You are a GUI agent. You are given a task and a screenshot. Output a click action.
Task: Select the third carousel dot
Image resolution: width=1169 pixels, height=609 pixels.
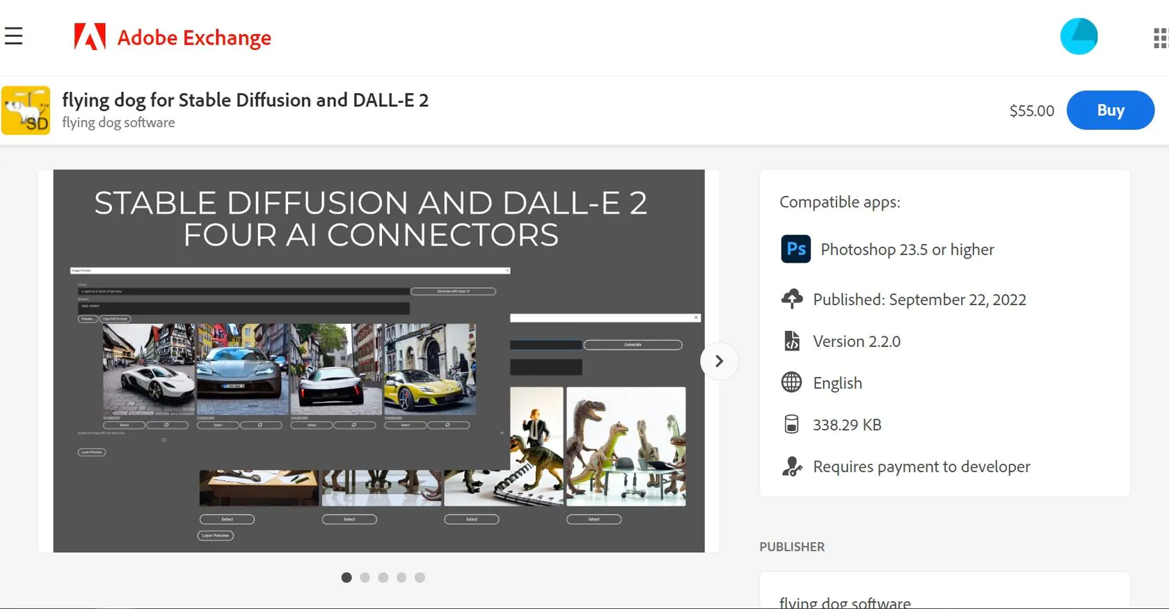coord(383,578)
